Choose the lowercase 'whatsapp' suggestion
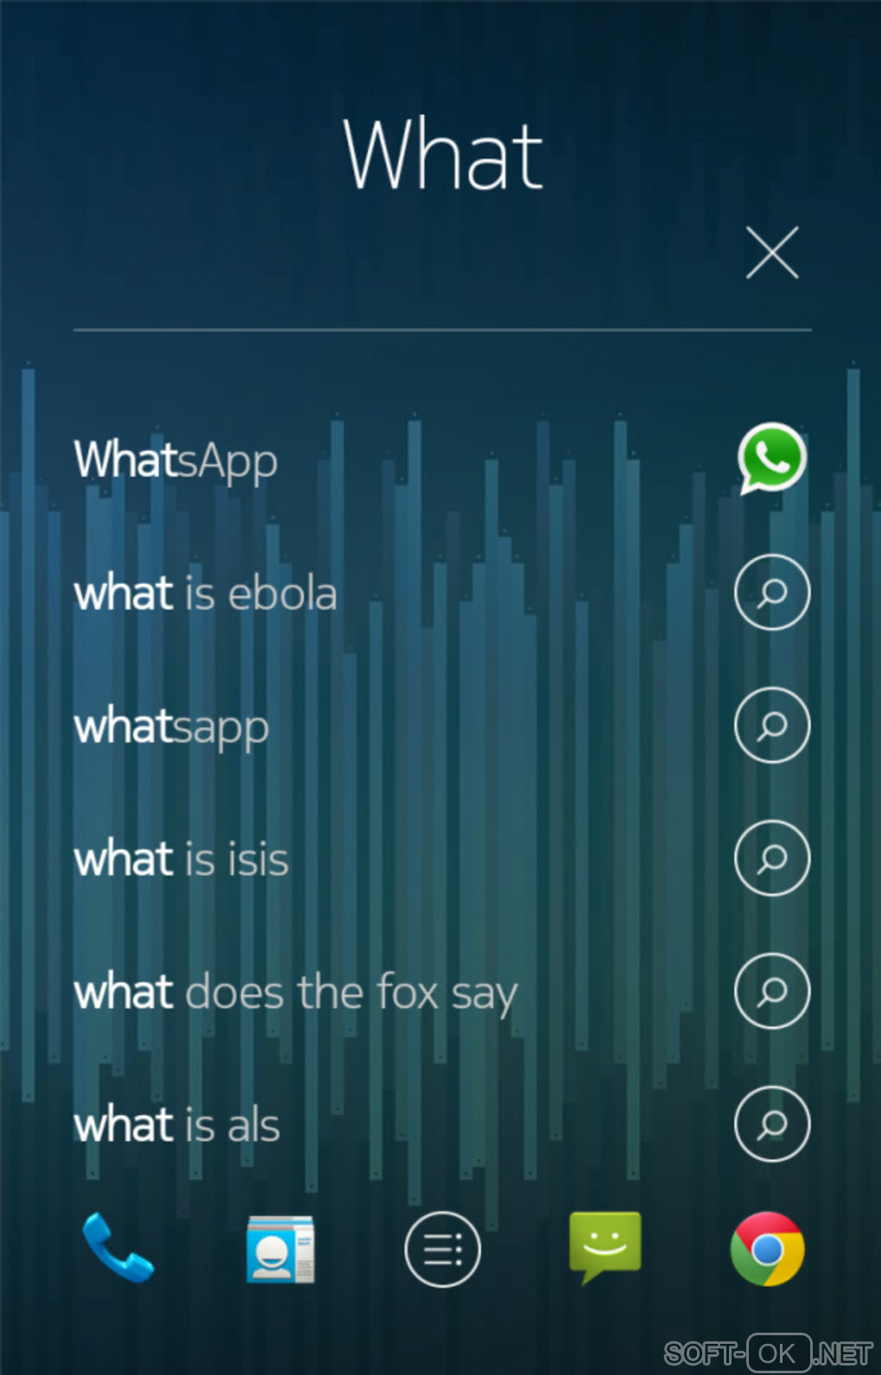 (x=172, y=727)
